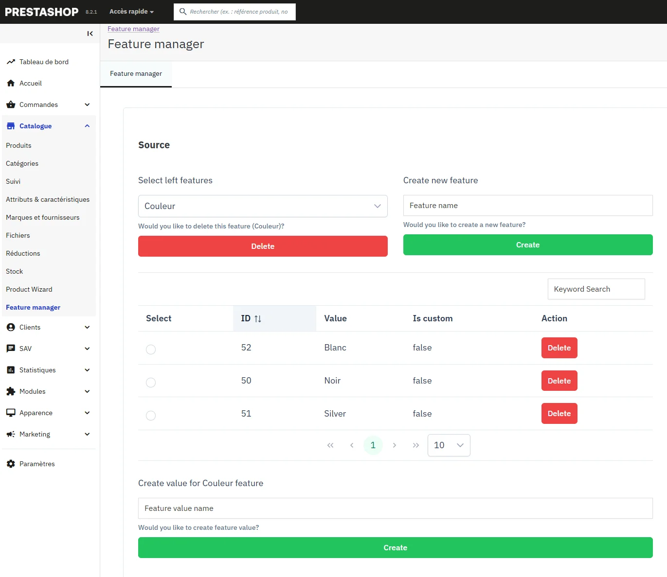Select the Statistiques chart icon

(x=11, y=370)
